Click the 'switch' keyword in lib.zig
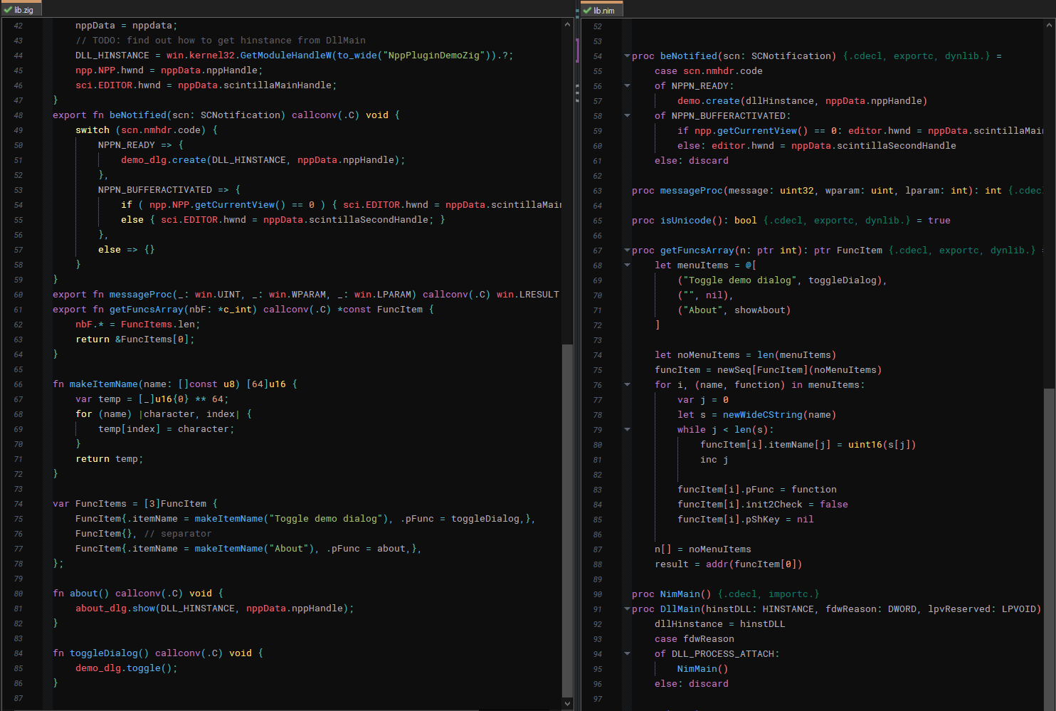Image resolution: width=1056 pixels, height=711 pixels. [x=93, y=130]
